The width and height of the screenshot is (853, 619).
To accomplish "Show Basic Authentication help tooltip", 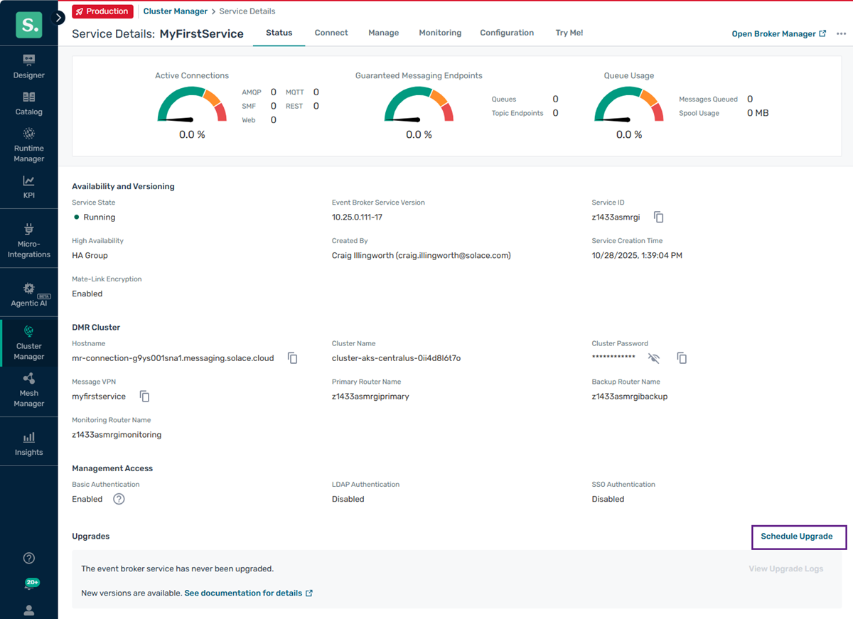I will (119, 499).
